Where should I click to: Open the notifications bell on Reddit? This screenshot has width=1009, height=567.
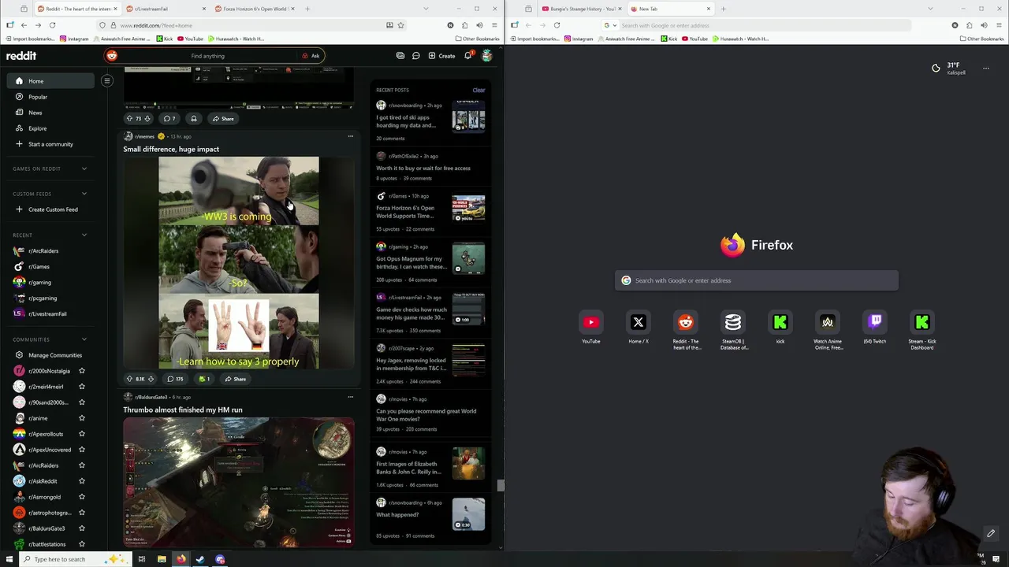467,56
